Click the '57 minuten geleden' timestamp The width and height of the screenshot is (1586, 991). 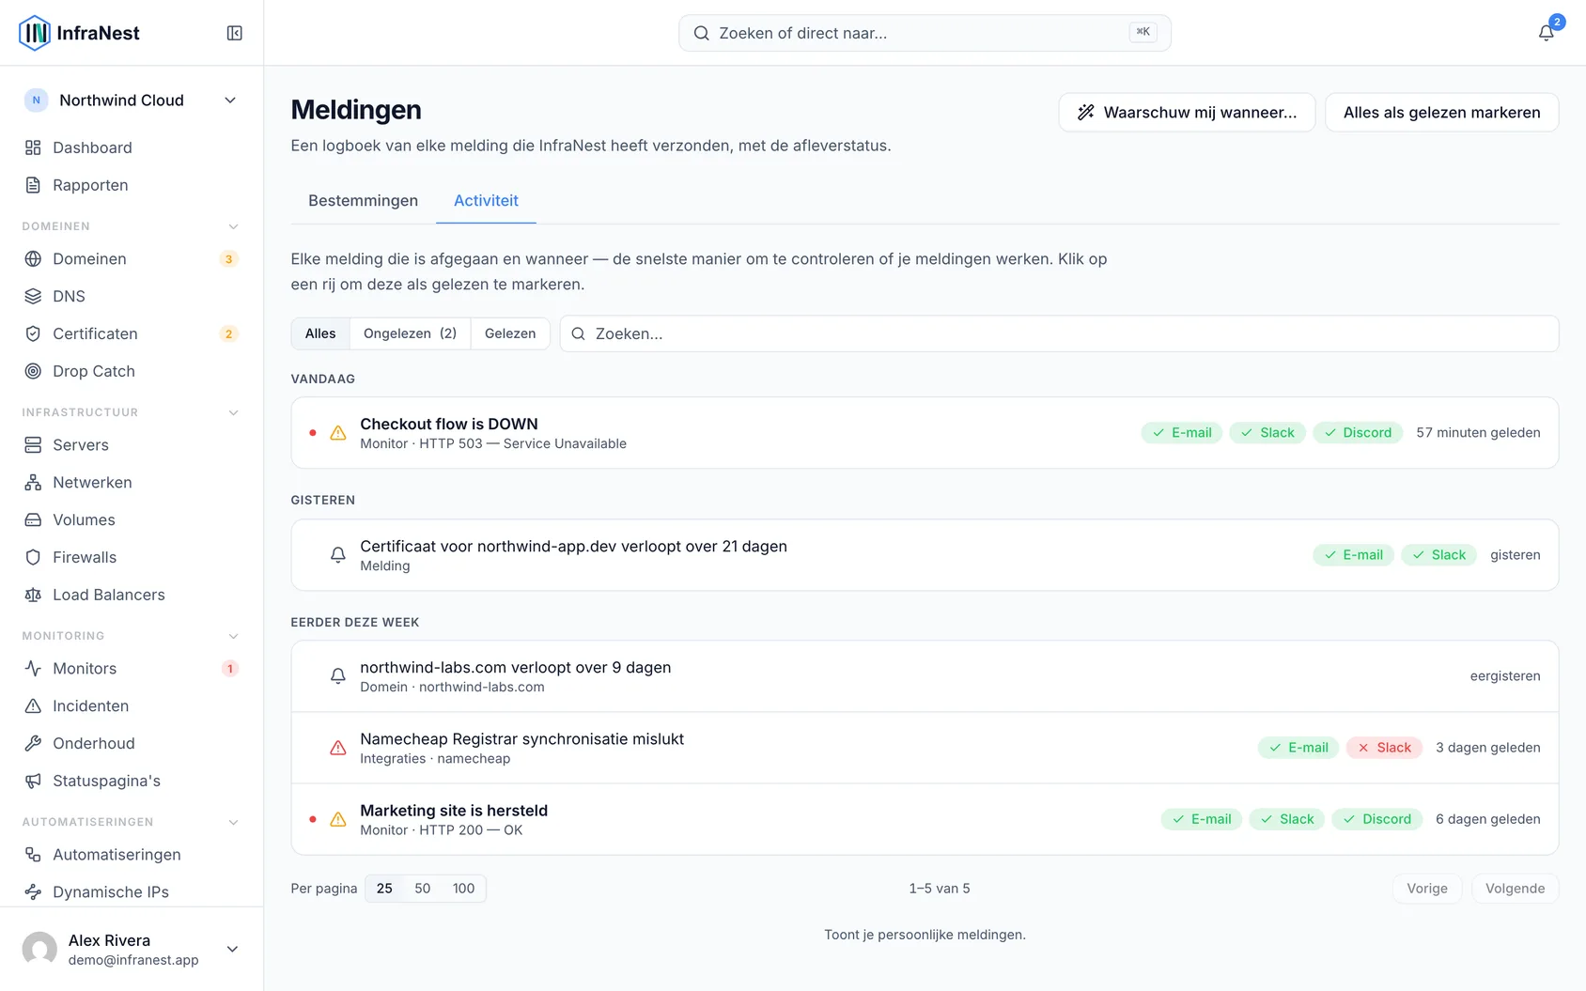coord(1478,433)
